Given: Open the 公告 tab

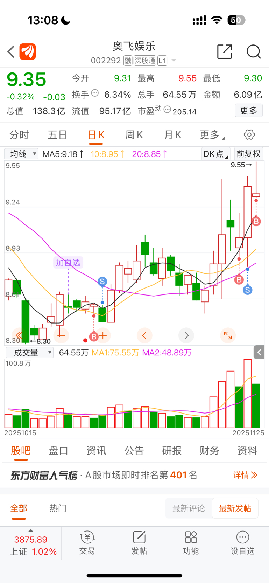Looking at the screenshot, I should 134,451.
